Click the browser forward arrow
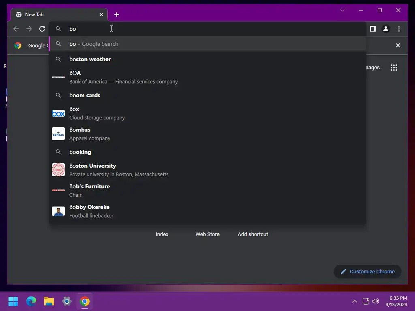Viewport: 415px width, 311px height. tap(29, 29)
